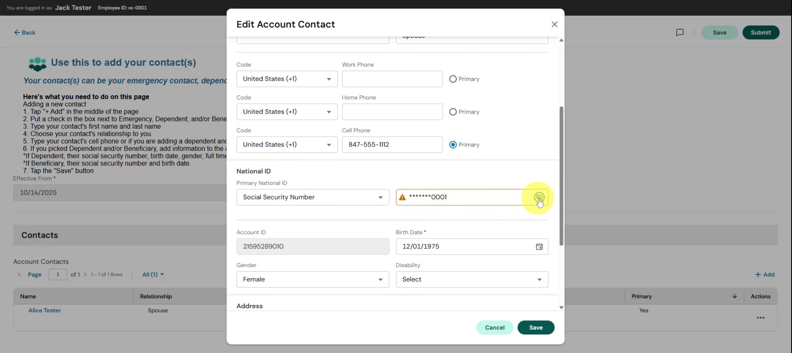Expand the Gender dropdown
The image size is (792, 353).
coord(312,279)
